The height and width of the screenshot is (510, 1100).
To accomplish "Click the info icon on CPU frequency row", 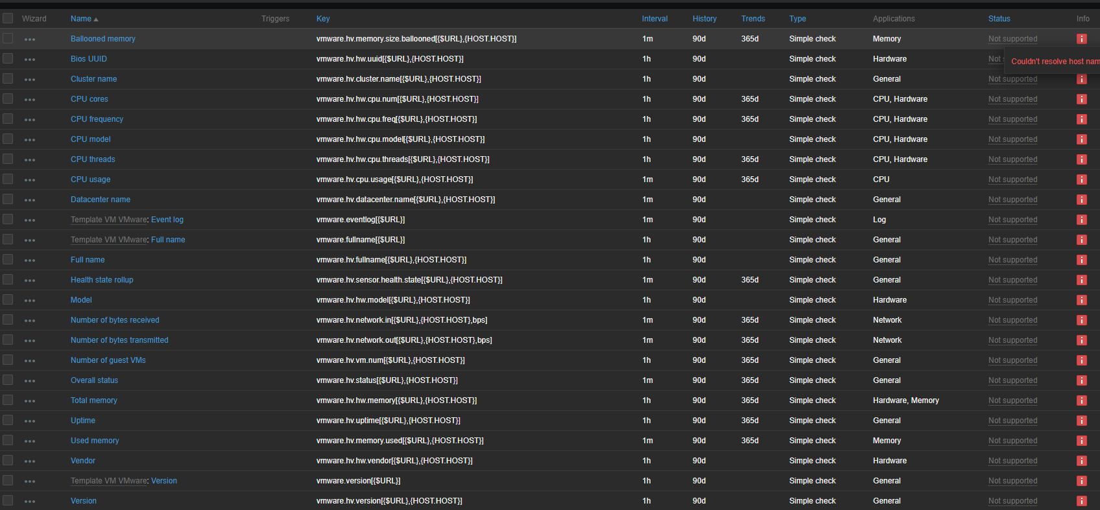I will [1082, 119].
